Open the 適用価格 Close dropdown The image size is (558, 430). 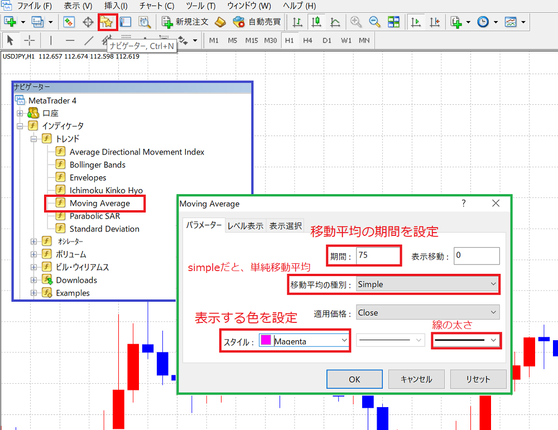coord(428,313)
